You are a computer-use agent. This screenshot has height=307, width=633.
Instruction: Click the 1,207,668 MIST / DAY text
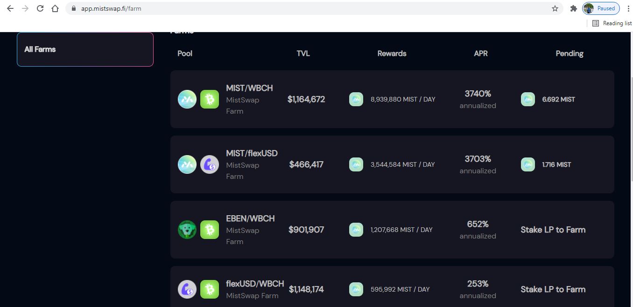401,230
